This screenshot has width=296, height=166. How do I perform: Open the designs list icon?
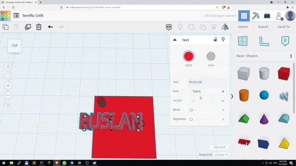coord(16,16)
